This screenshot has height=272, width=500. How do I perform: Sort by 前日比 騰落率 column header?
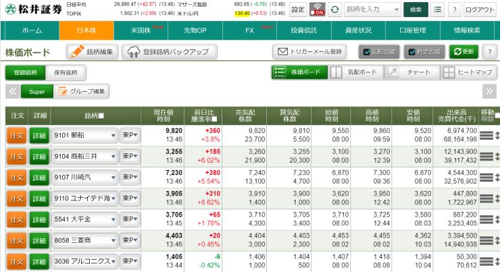pyautogui.click(x=203, y=116)
